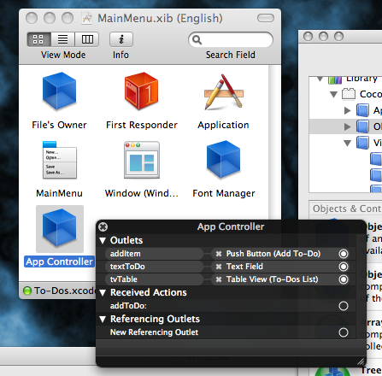Click the green To-Dos.xcodeproj status indicator
The image size is (382, 376).
point(27,291)
